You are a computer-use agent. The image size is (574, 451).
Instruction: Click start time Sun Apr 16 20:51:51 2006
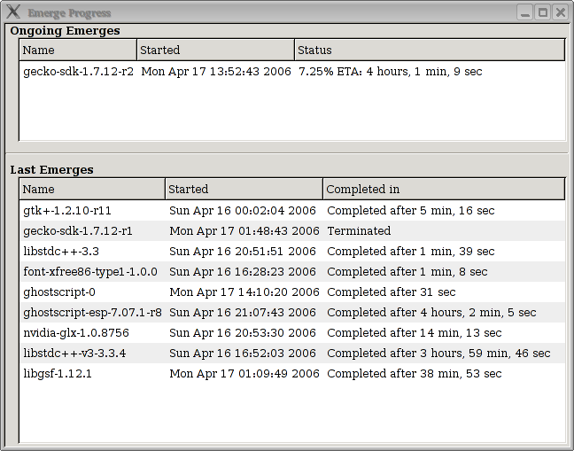[243, 251]
